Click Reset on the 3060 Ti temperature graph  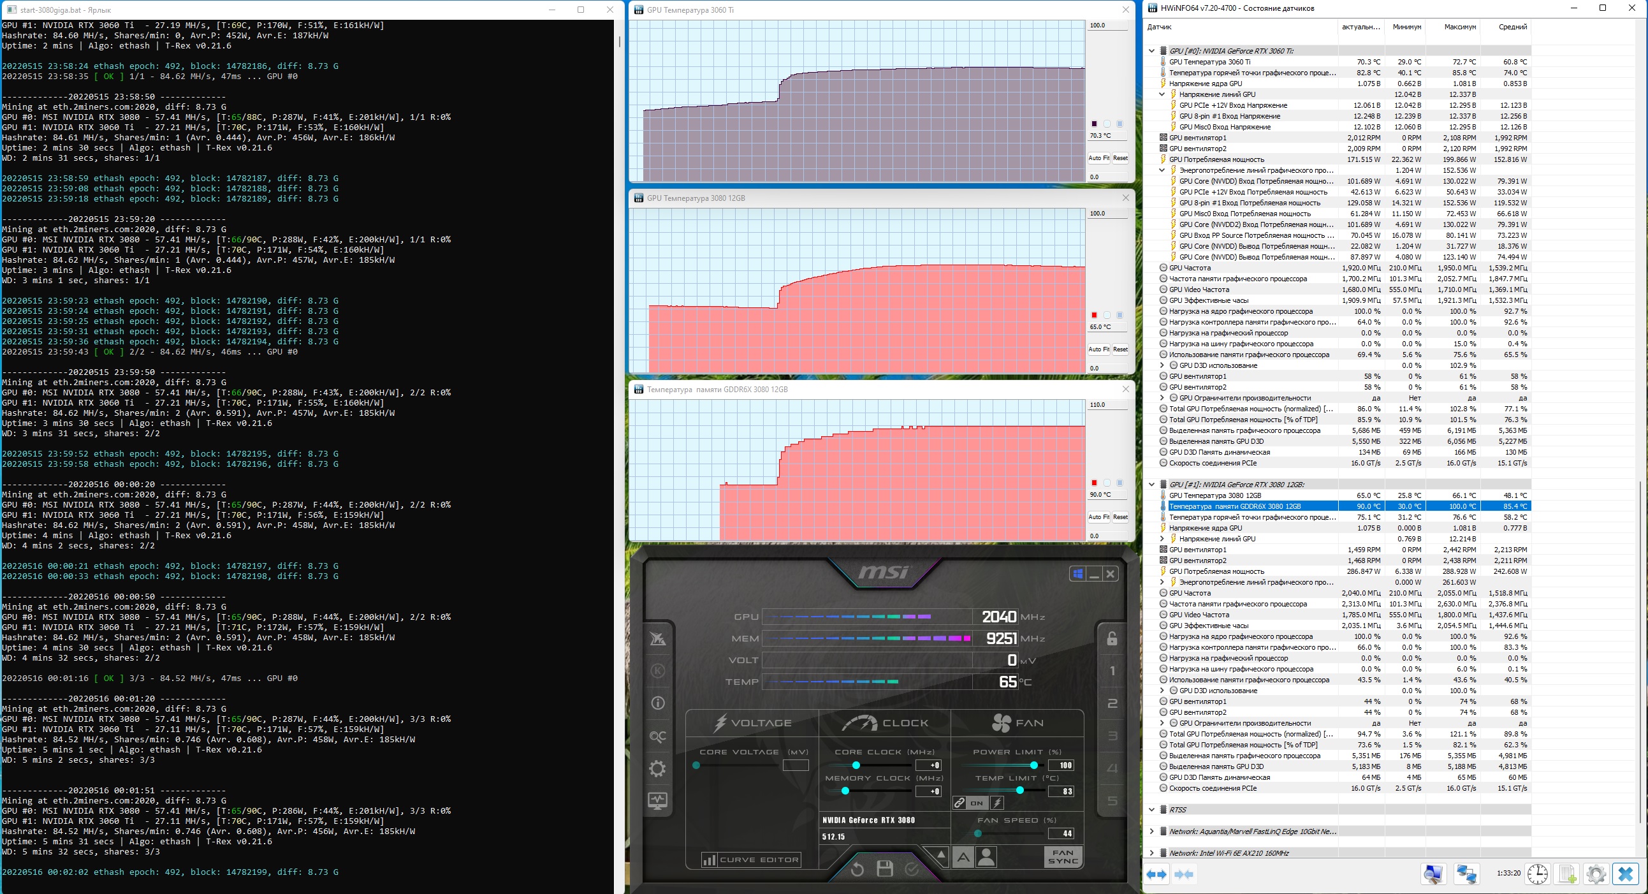click(x=1120, y=158)
